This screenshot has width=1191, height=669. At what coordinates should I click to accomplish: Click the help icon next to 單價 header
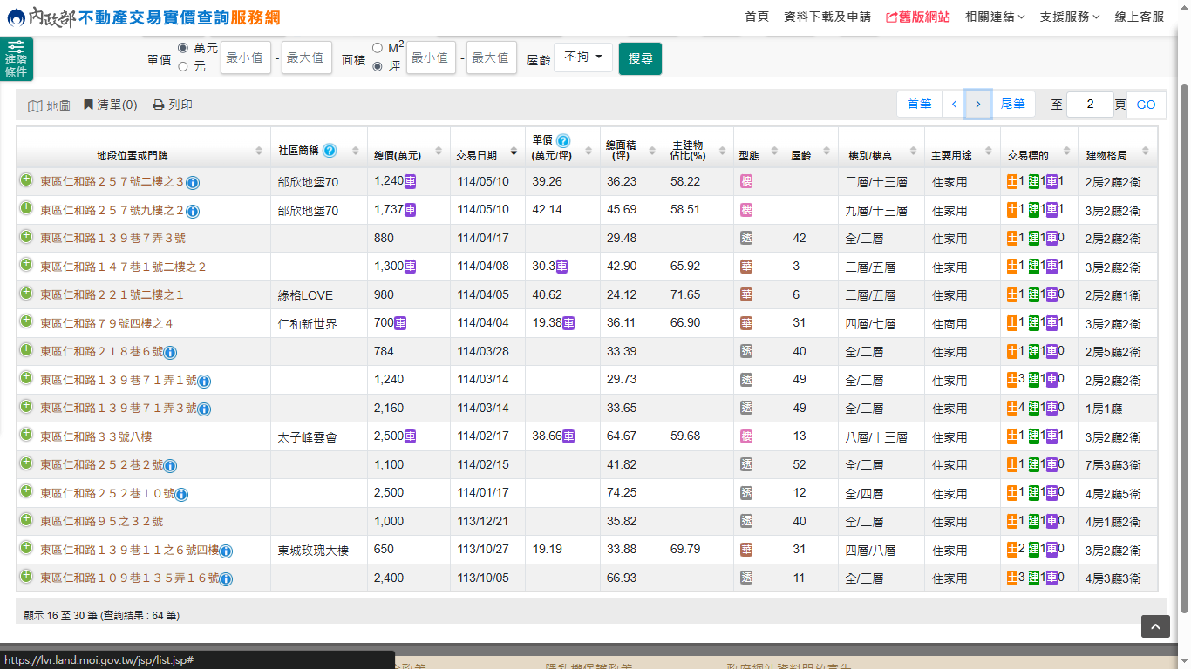[x=563, y=140]
